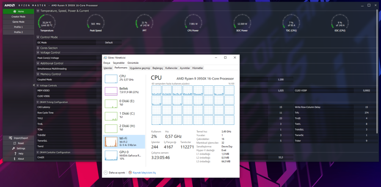Click the PPT gauge
Image resolution: width=381 pixels, height=187 pixels.
145,23
